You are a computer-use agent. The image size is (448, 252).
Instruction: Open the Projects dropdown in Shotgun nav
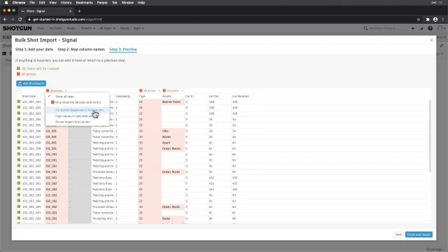pos(88,28)
